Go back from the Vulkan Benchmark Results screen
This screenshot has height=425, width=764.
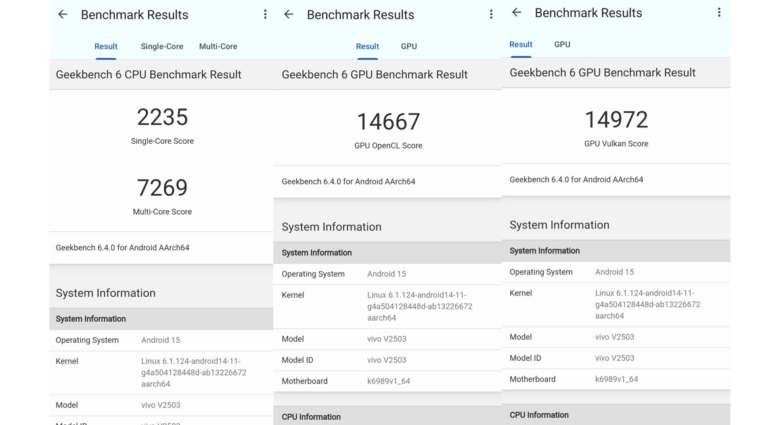(516, 12)
